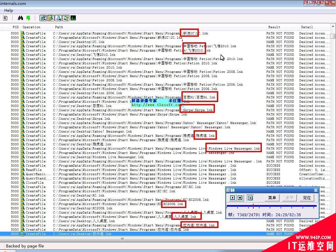Click the PID column header
The height and width of the screenshot is (252, 336).
(16, 27)
